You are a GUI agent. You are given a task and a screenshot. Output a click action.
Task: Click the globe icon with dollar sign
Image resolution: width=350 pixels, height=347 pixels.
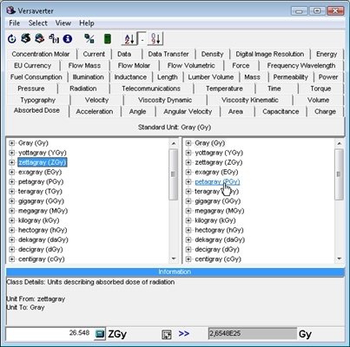click(x=26, y=38)
